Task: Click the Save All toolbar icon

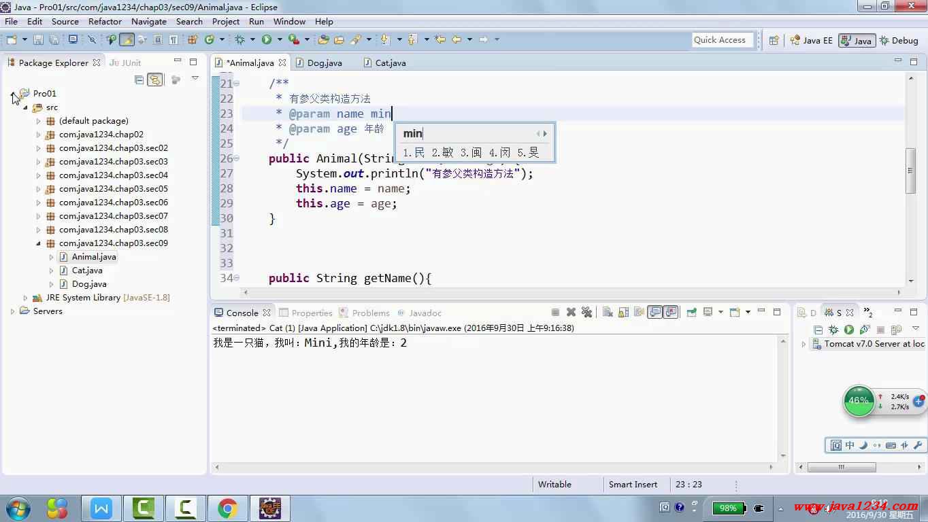Action: point(54,40)
